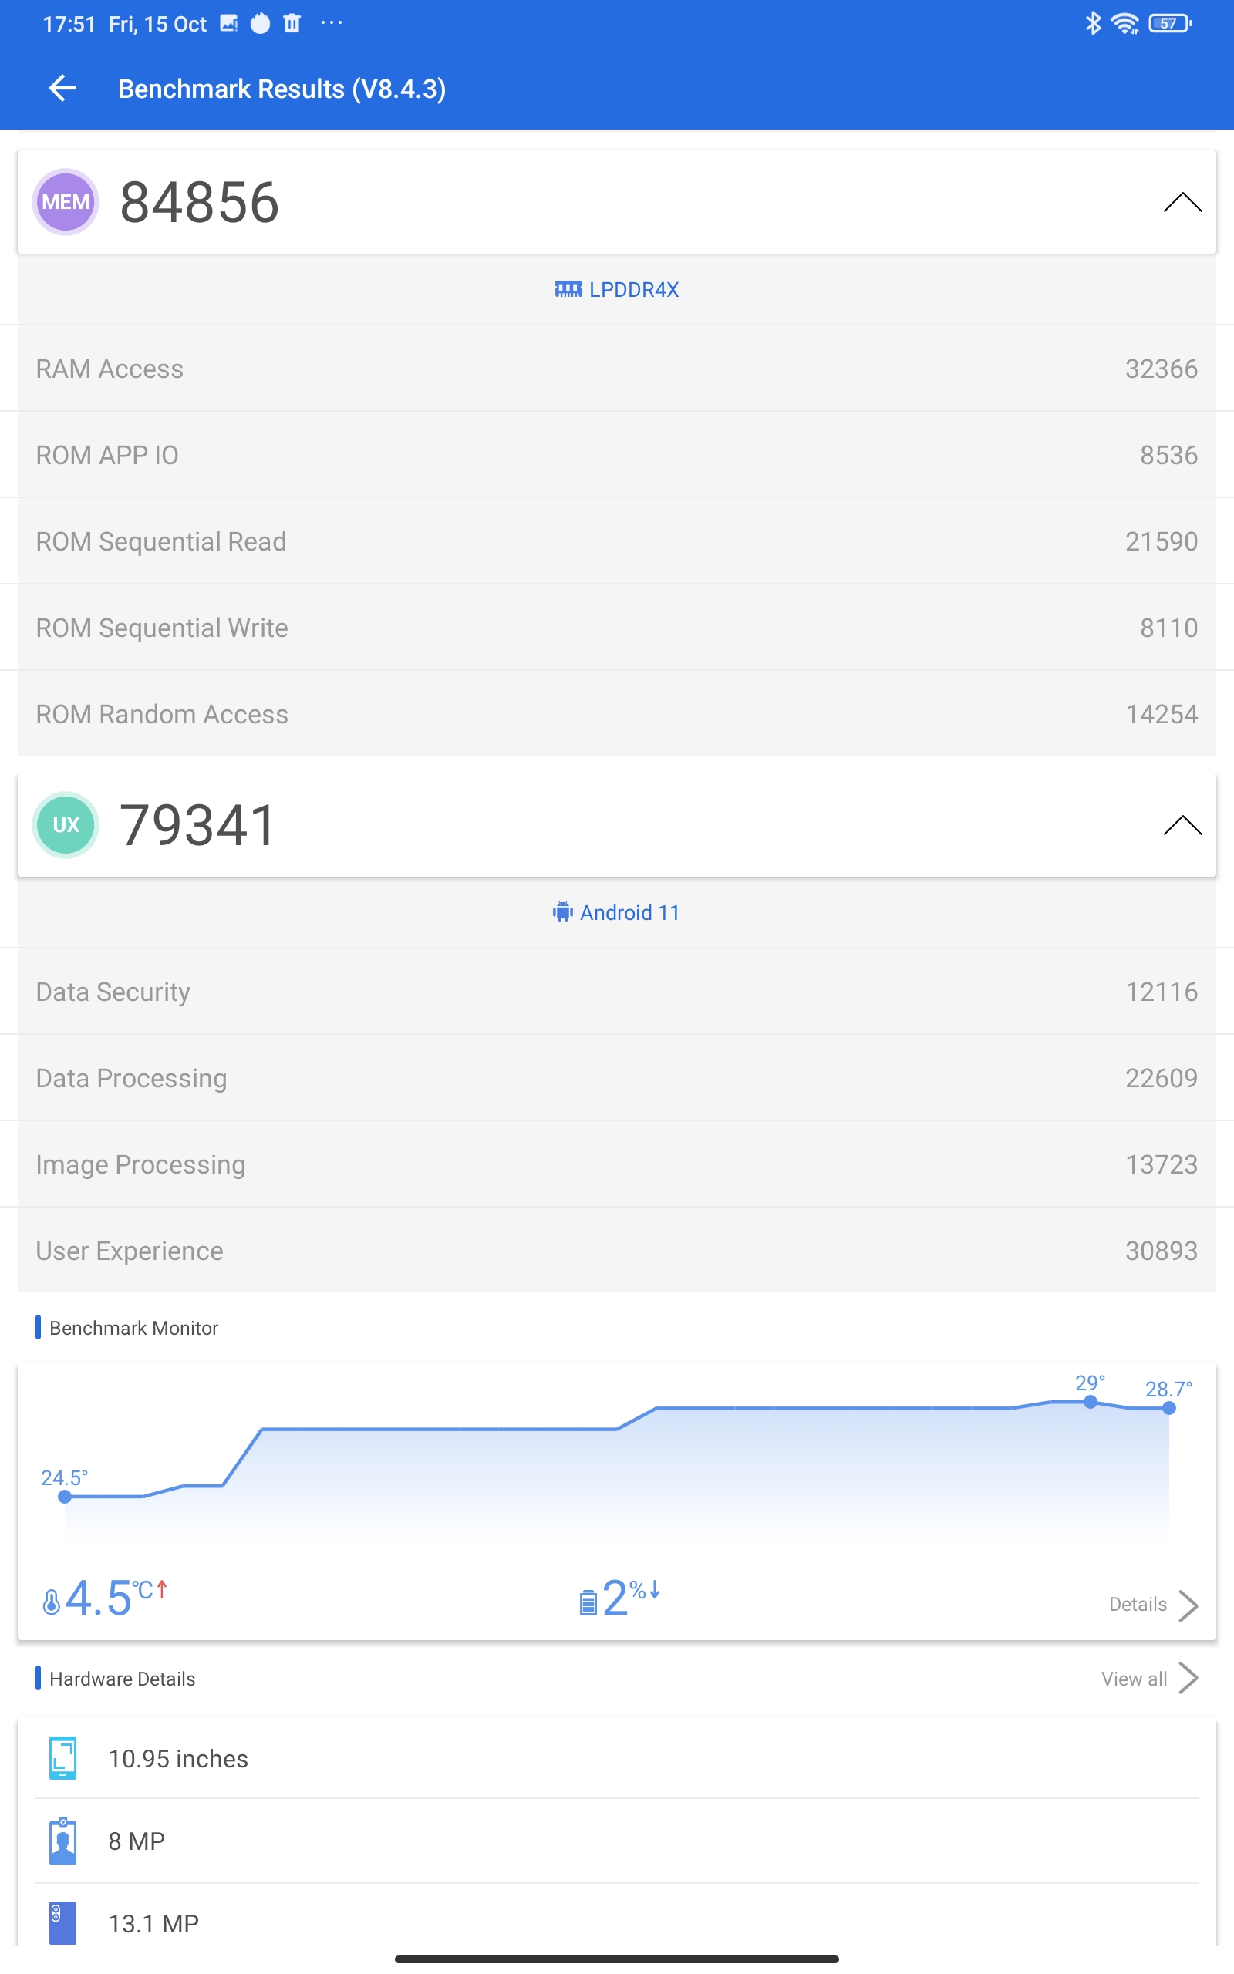Tap the LPDDR4X memory chip icon
The width and height of the screenshot is (1234, 1974).
click(568, 290)
